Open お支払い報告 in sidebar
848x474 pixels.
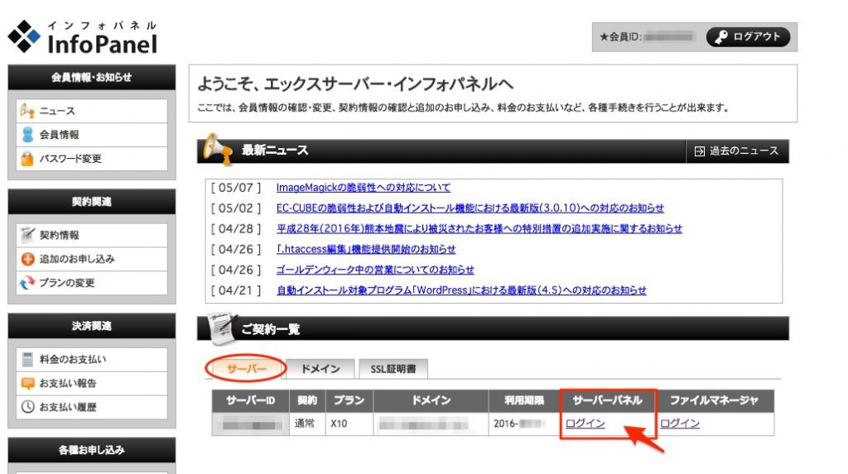tap(91, 383)
